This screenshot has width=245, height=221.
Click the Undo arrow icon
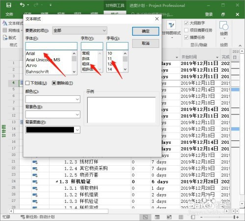coord(22,5)
